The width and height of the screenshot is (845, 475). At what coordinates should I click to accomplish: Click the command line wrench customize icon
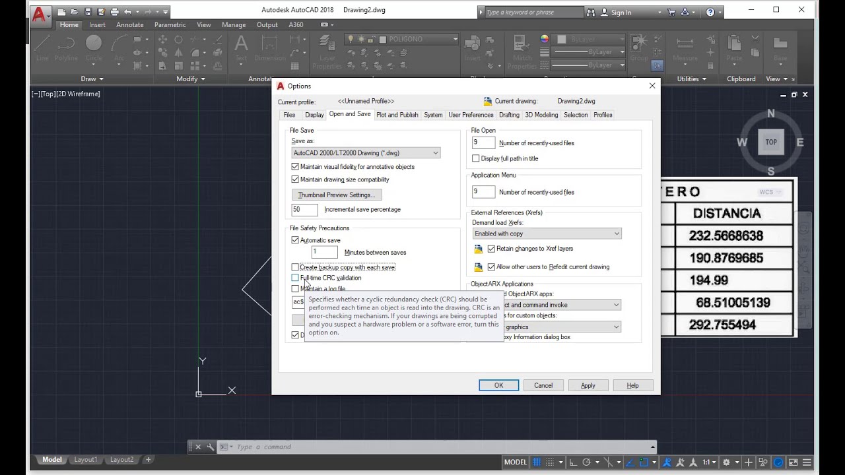pos(210,447)
